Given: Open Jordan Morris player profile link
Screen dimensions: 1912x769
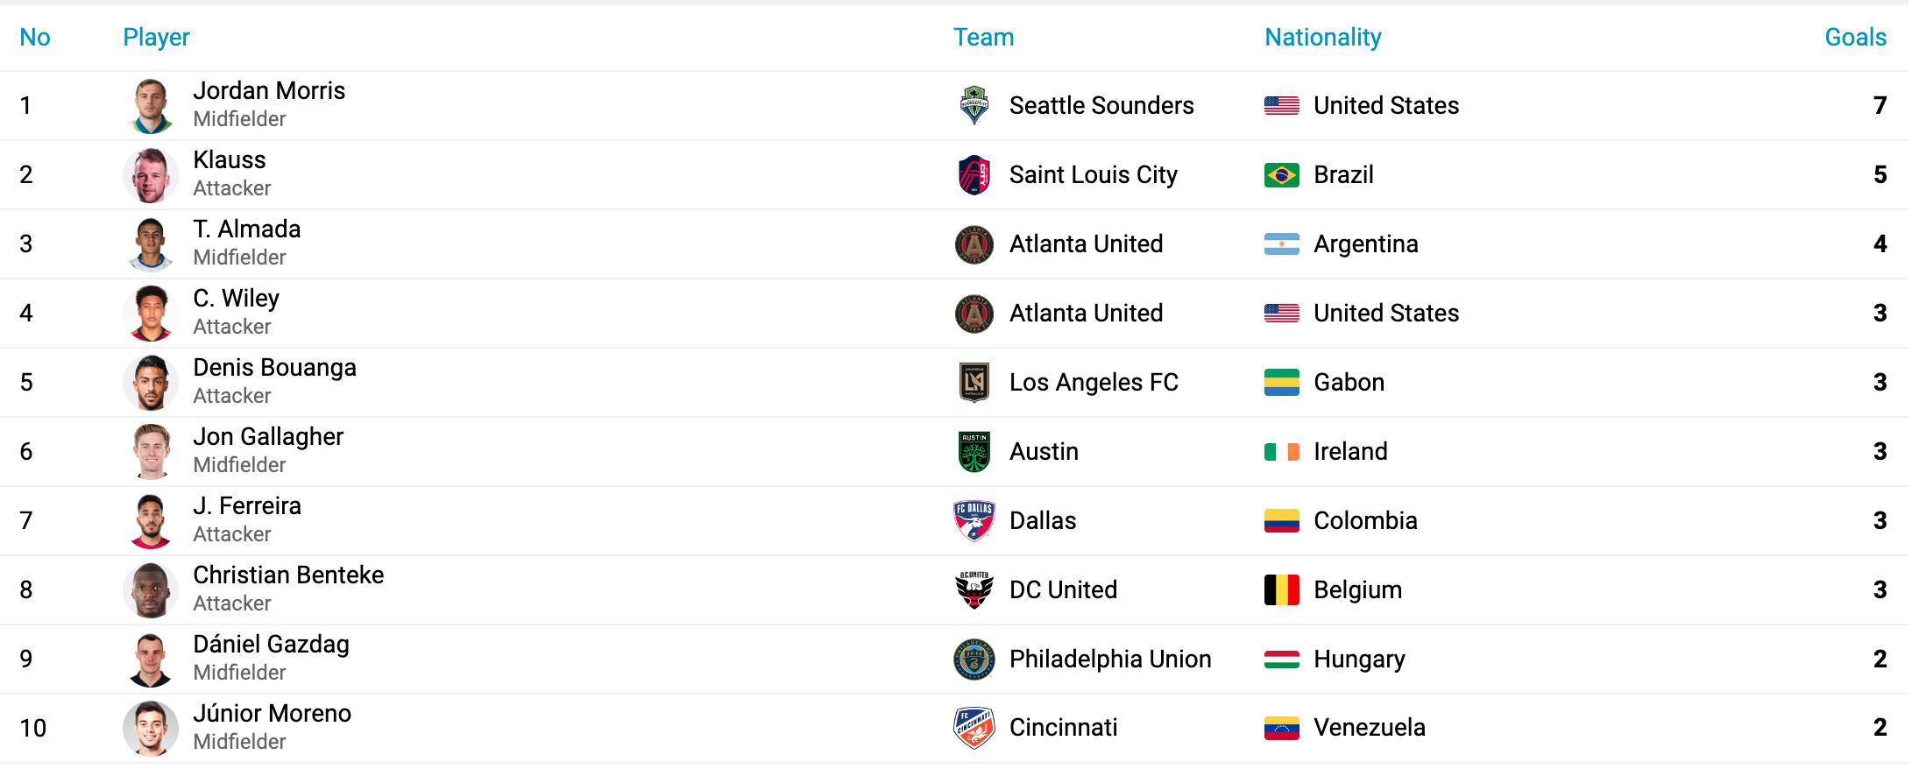Looking at the screenshot, I should [269, 90].
